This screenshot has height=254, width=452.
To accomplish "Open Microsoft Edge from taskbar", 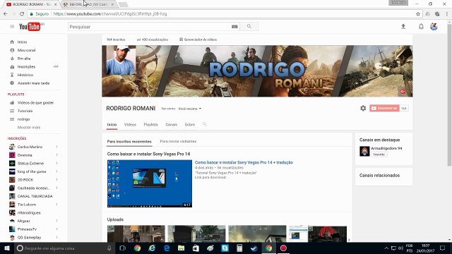I will coord(167,248).
